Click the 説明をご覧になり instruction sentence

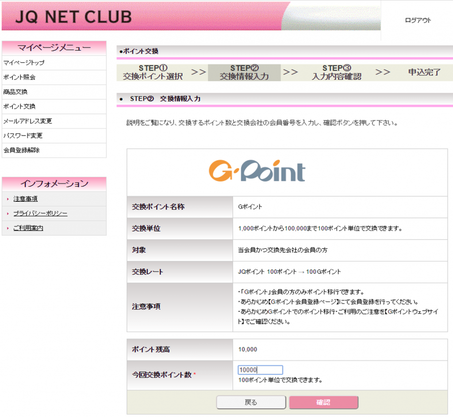pos(262,123)
